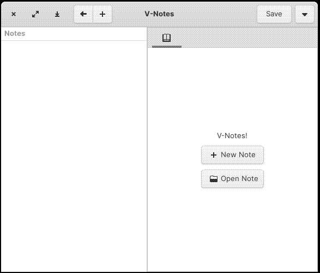This screenshot has width=320, height=273.
Task: Maximize window with the expand arrows icon
Action: click(35, 14)
